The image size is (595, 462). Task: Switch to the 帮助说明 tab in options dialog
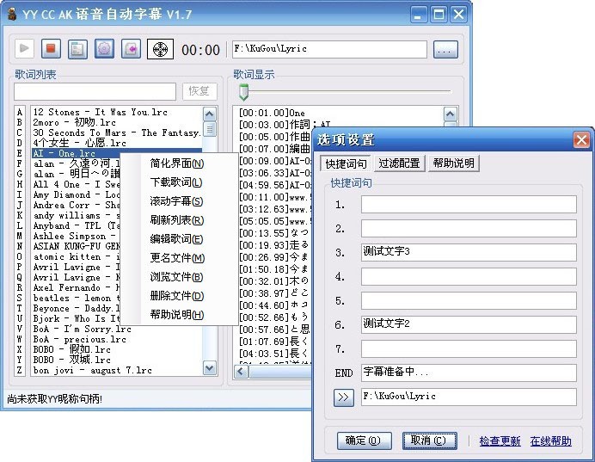point(454,163)
